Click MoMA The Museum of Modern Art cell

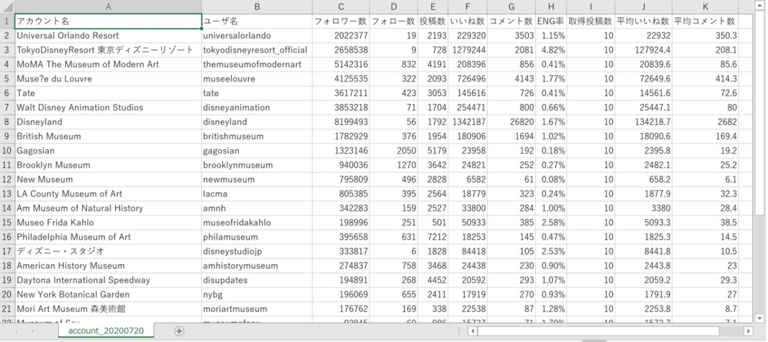click(108, 65)
